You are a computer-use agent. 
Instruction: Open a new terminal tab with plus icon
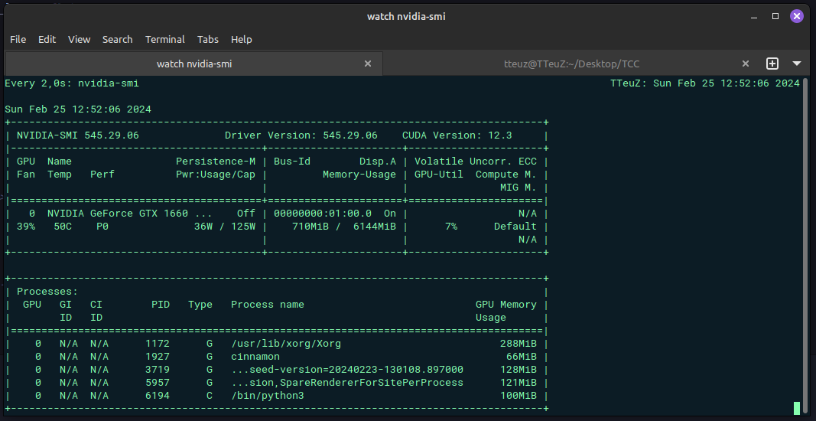[772, 64]
